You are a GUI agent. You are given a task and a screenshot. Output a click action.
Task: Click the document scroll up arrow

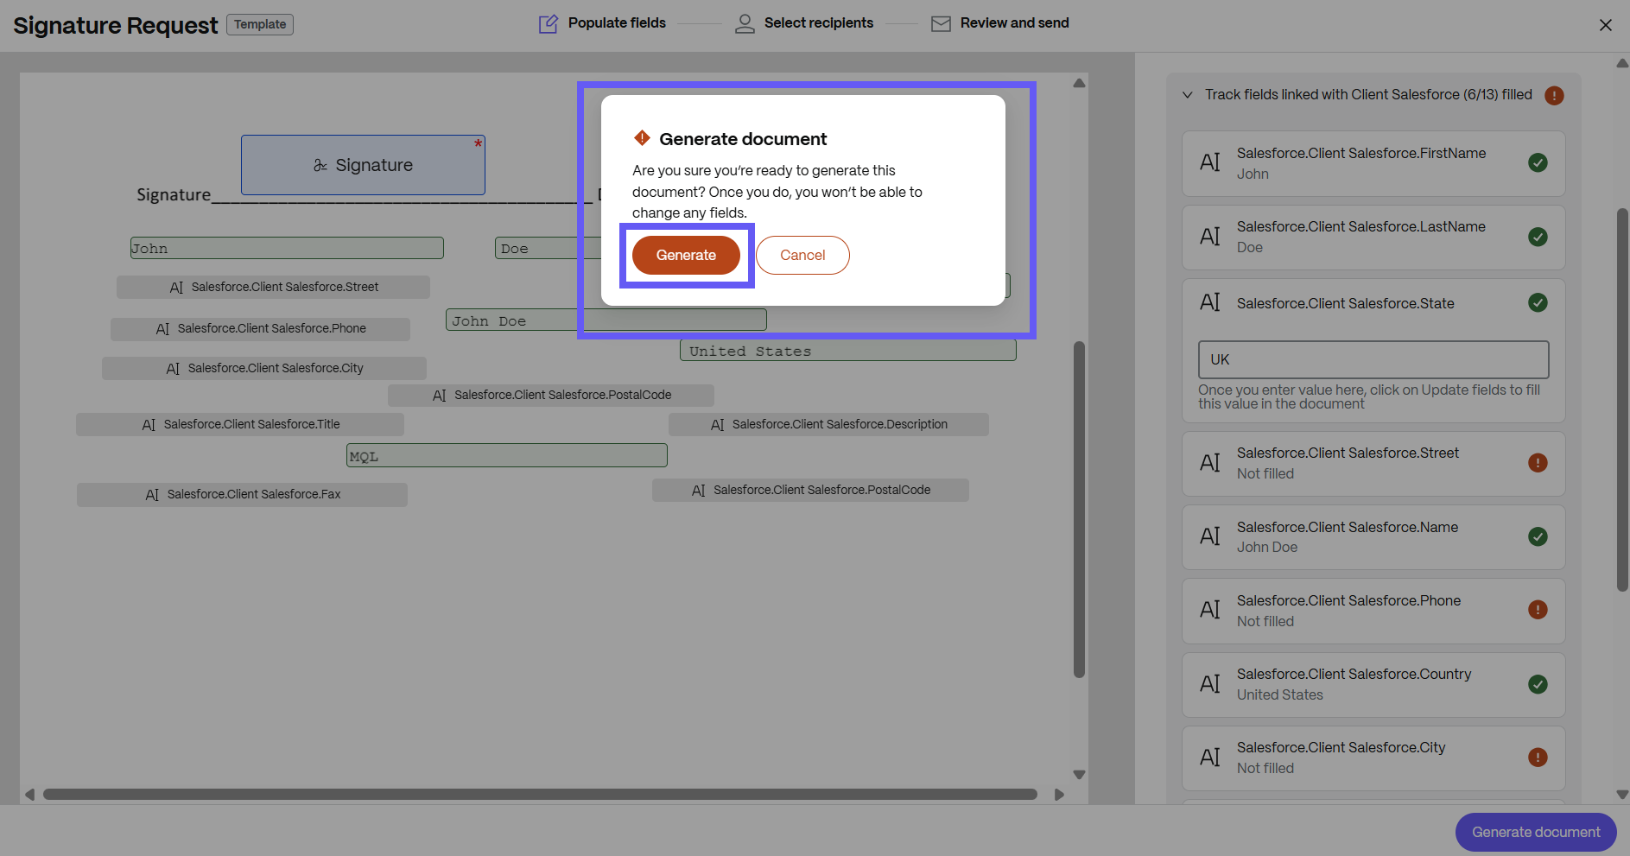(x=1079, y=84)
